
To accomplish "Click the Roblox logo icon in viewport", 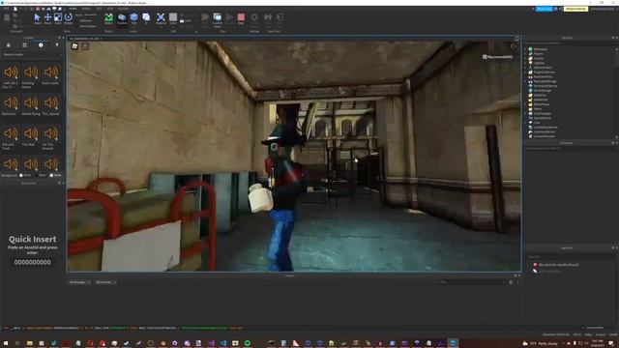I will coord(74,46).
